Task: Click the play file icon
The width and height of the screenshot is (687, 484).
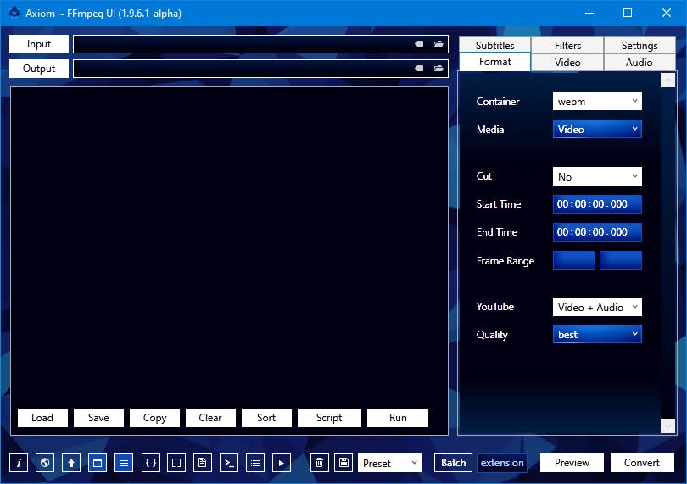Action: tap(282, 463)
